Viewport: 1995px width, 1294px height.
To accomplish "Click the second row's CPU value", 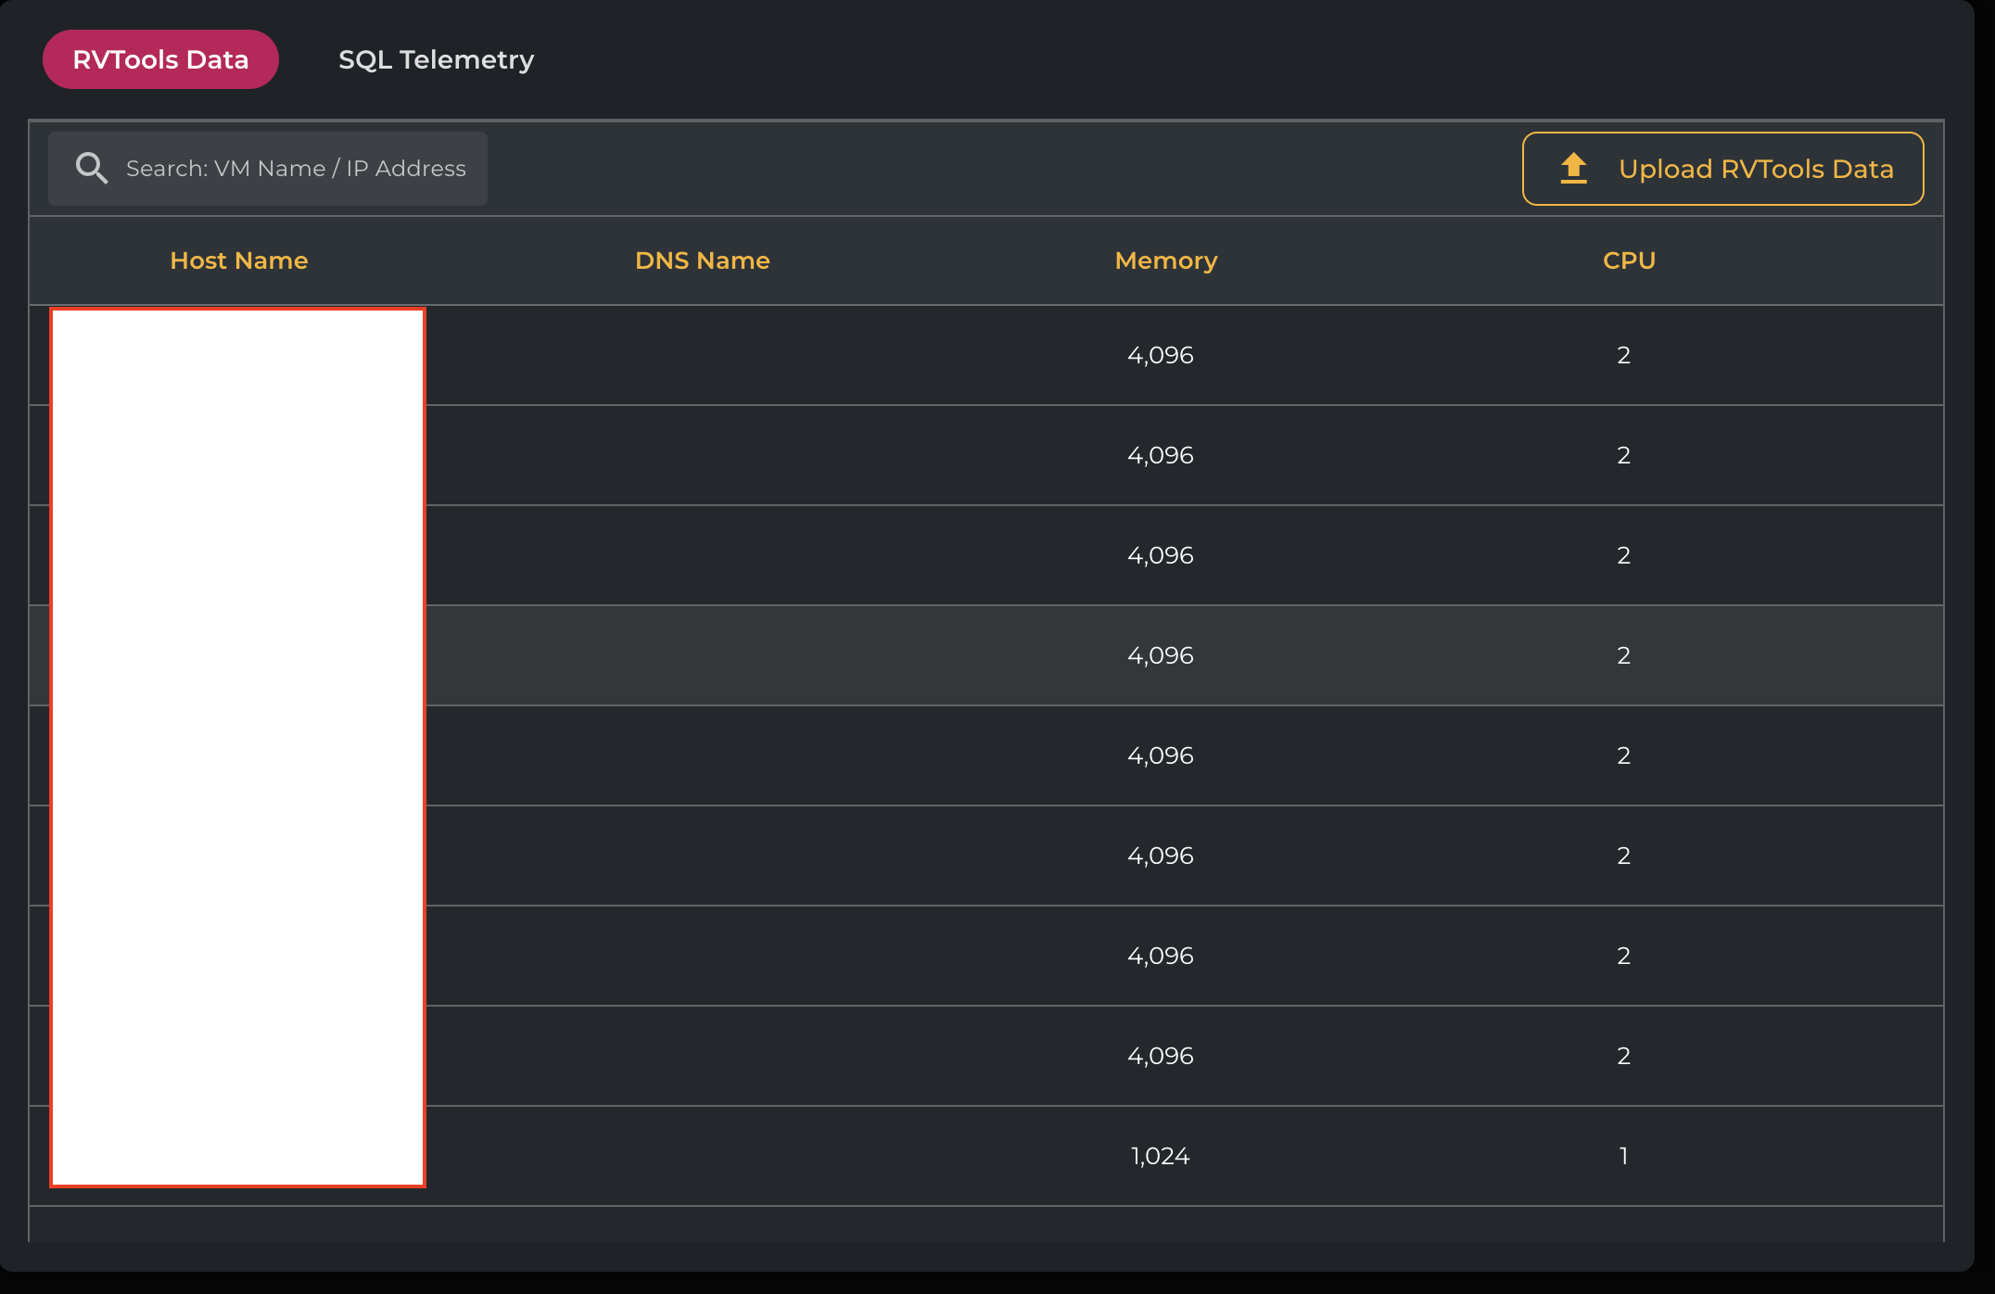I will pyautogui.click(x=1623, y=455).
